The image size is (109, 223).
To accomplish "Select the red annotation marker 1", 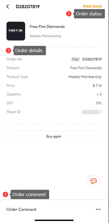I will 69,14.
